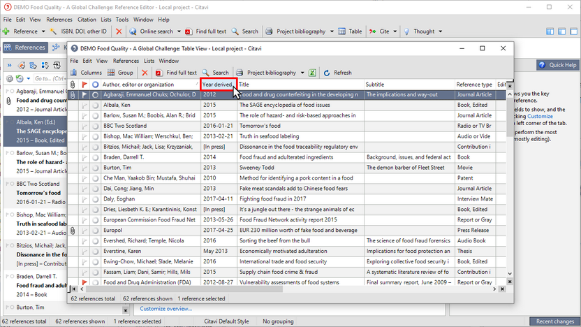Click the Customize overview... link
The image size is (581, 327).
tap(166, 308)
